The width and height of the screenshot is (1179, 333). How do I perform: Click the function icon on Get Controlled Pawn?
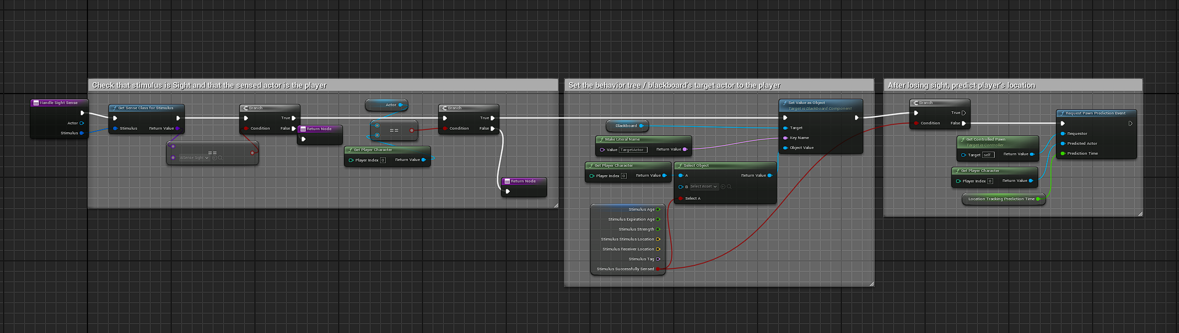click(963, 140)
